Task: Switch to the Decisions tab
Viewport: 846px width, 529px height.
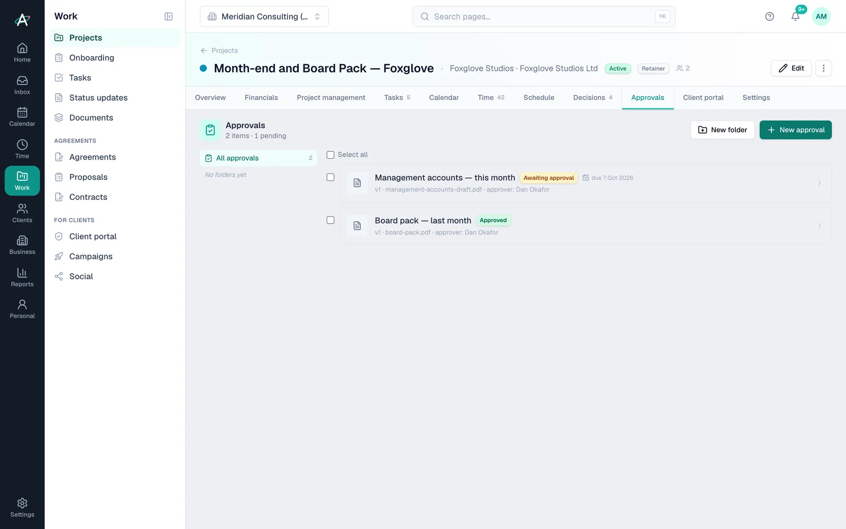Action: pos(593,97)
